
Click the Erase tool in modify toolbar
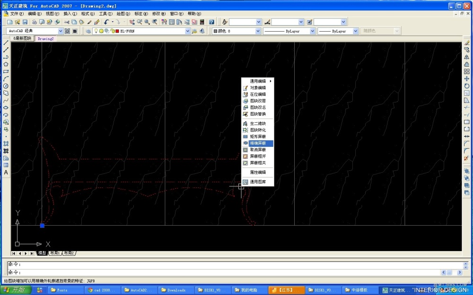[467, 42]
